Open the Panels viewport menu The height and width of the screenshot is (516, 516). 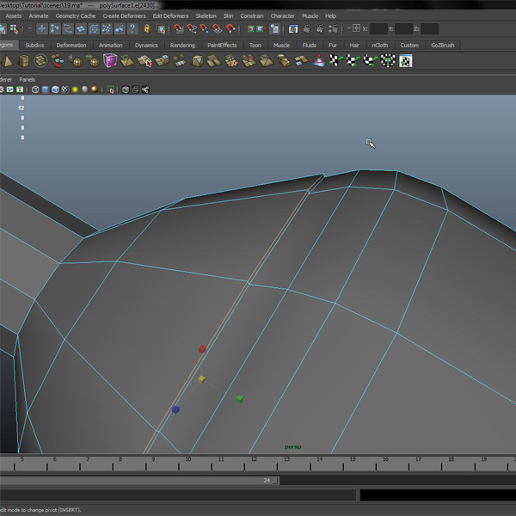(27, 79)
